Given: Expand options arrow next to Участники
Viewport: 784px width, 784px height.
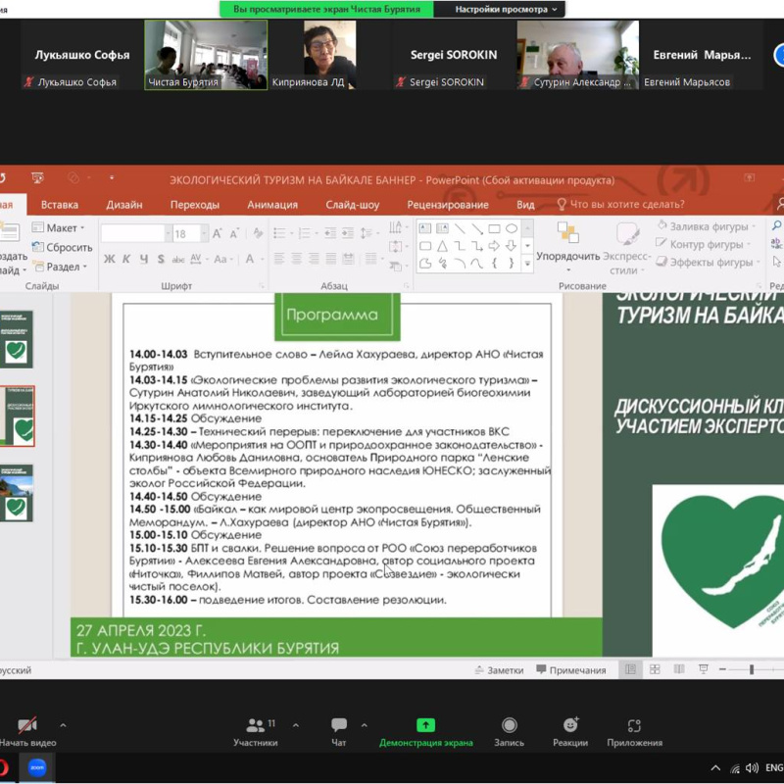Looking at the screenshot, I should coord(295,726).
